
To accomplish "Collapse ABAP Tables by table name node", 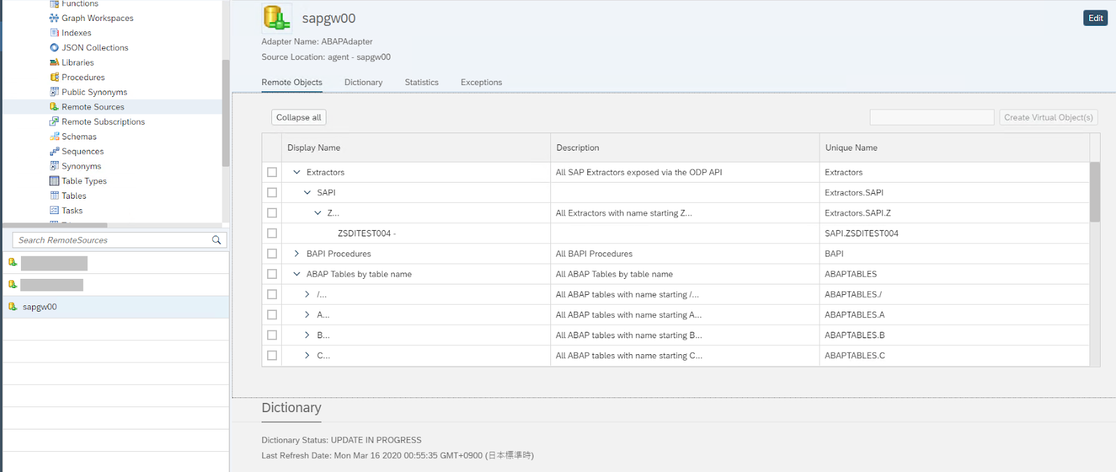I will pyautogui.click(x=296, y=274).
